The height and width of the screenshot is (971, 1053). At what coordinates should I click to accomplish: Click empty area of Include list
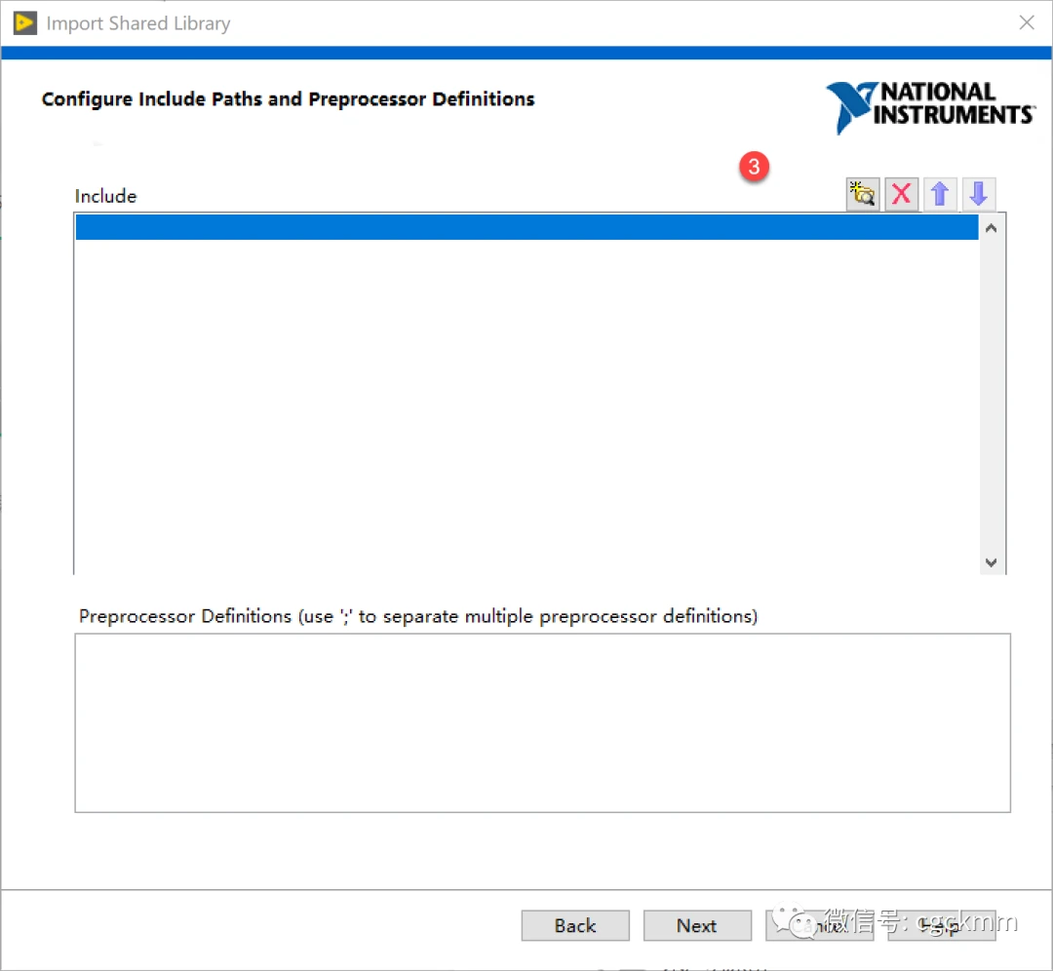pos(526,409)
